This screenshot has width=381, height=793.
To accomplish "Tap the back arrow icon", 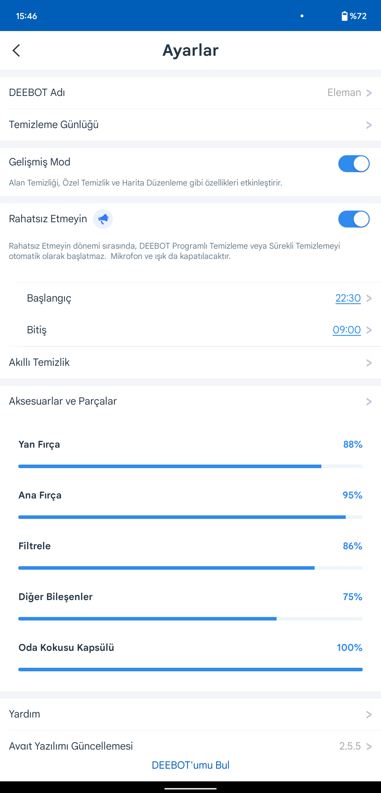I will 16,50.
